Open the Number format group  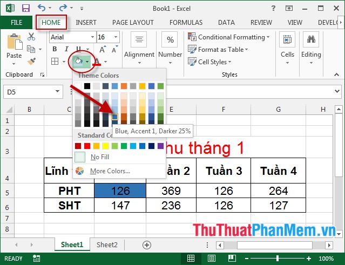point(170,49)
